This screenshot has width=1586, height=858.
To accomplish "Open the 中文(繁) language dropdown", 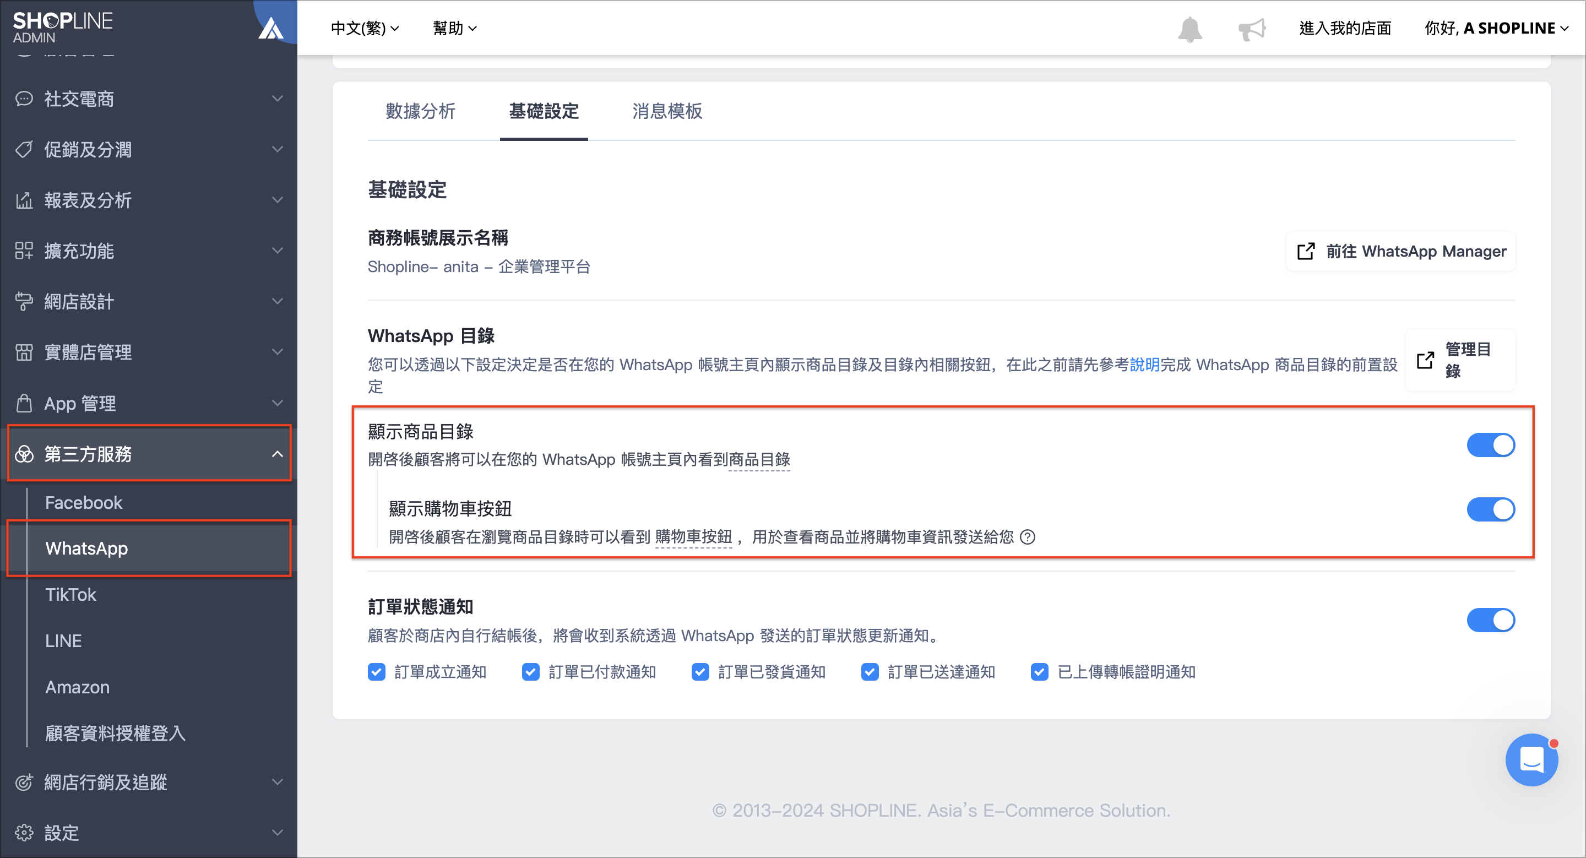I will (x=365, y=28).
